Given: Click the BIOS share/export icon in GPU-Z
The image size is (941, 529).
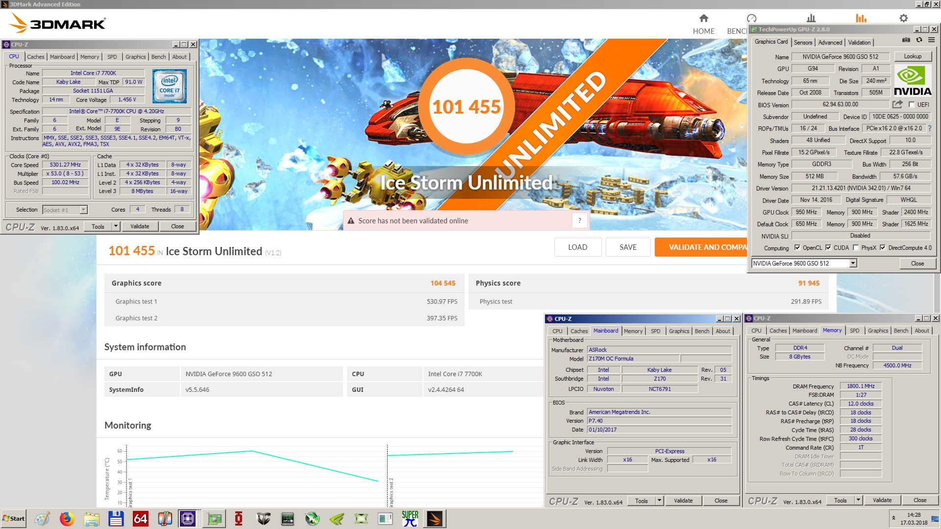Looking at the screenshot, I should (897, 104).
